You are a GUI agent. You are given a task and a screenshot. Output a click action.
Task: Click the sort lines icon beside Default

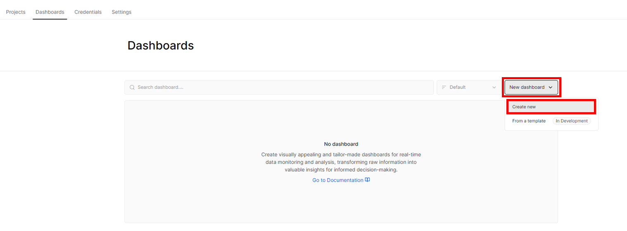coord(444,87)
